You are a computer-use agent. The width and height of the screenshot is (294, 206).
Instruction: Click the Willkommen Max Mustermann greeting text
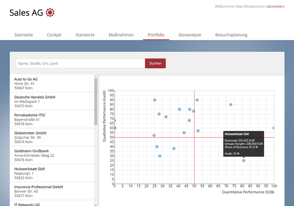(240, 6)
